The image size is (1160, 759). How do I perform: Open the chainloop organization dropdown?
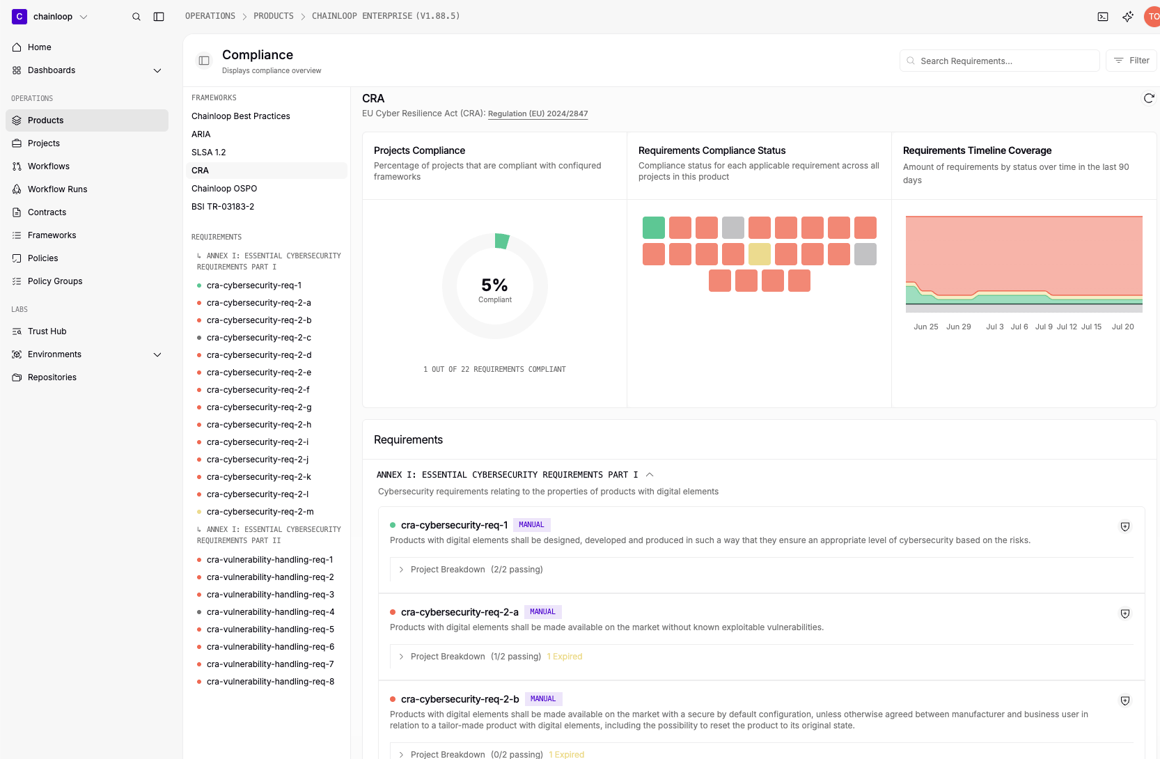(x=84, y=17)
